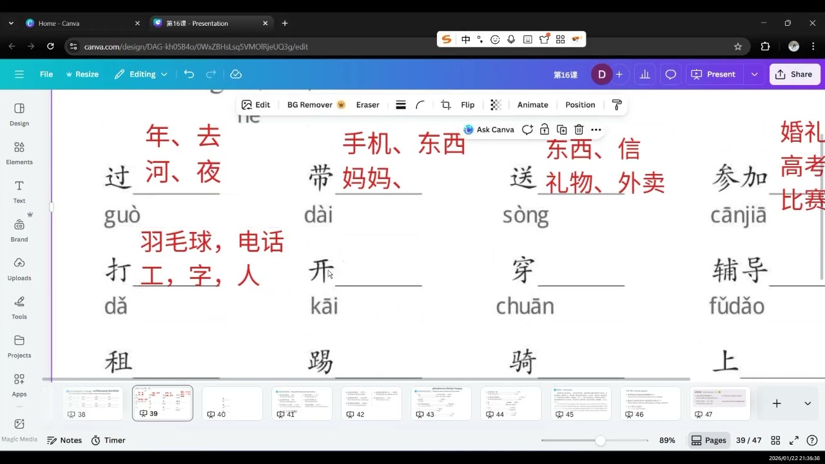
Task: Duplicate the selected element
Action: click(561, 130)
